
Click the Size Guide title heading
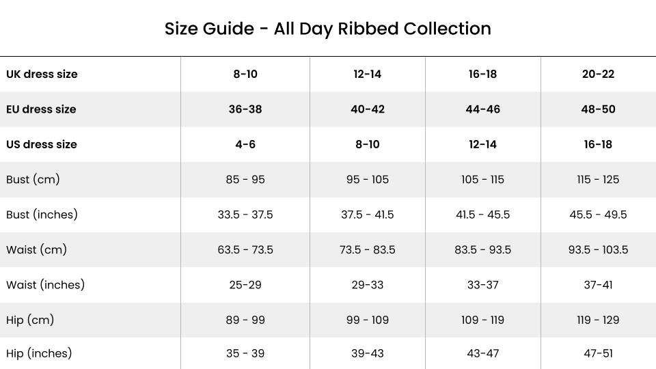pos(327,29)
